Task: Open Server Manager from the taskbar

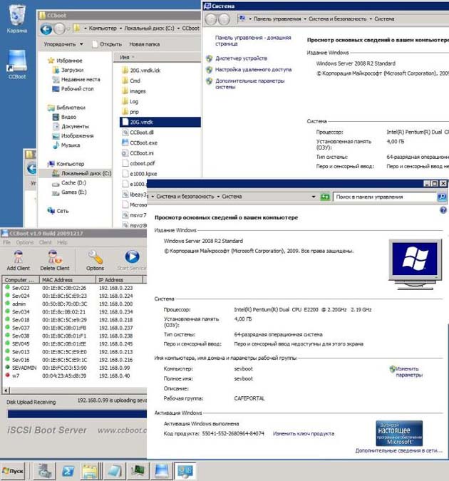Action: [x=45, y=470]
